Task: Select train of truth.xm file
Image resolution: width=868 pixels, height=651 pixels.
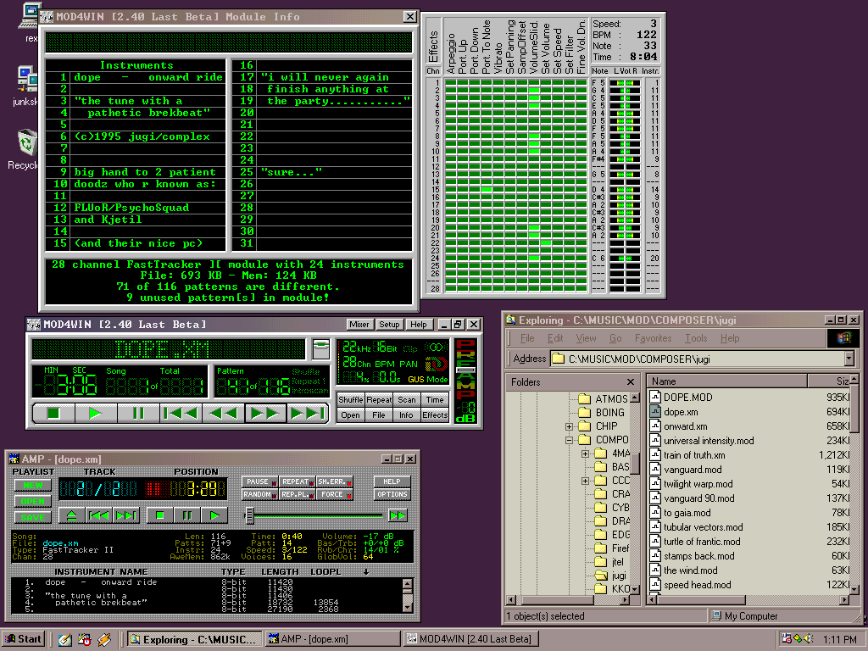Action: tap(694, 455)
